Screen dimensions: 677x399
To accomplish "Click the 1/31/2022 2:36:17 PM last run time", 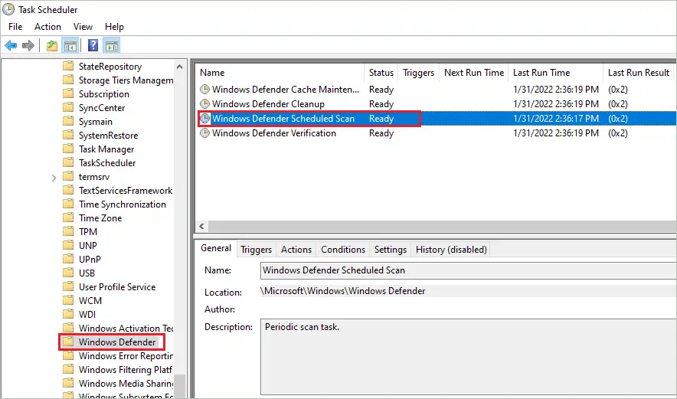I will point(556,118).
